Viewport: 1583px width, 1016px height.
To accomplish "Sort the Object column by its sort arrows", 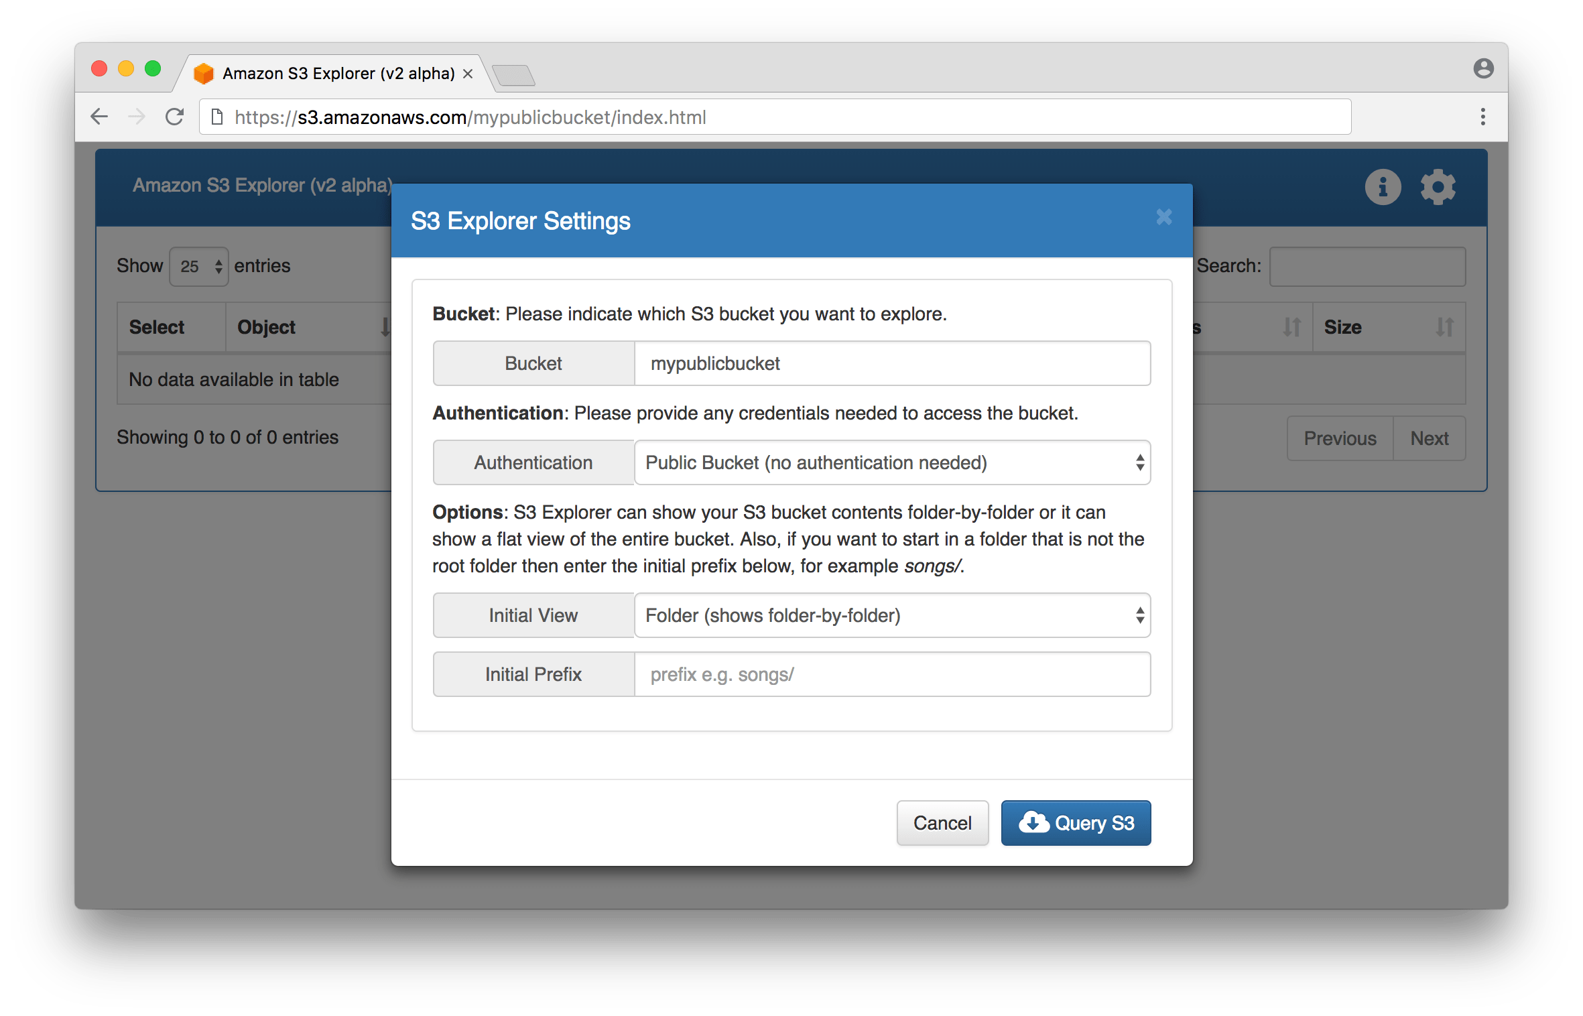I will pos(385,326).
